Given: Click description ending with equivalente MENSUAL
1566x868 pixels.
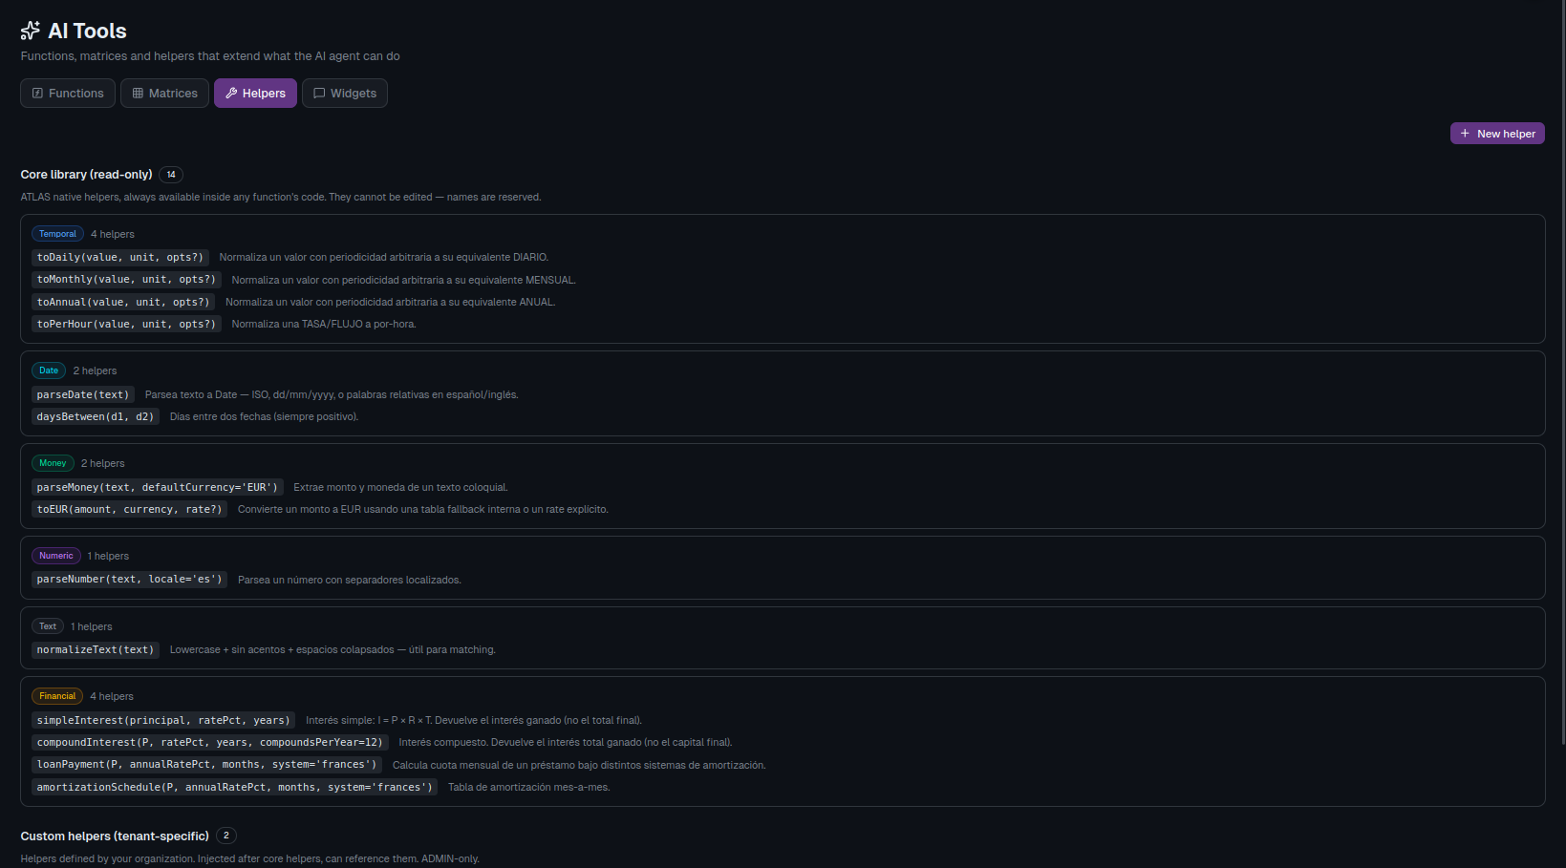Looking at the screenshot, I should point(404,281).
